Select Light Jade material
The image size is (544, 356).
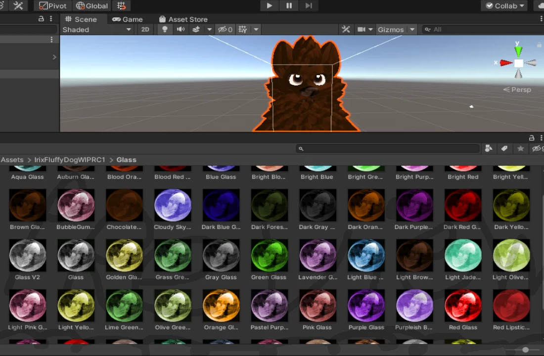(x=463, y=255)
